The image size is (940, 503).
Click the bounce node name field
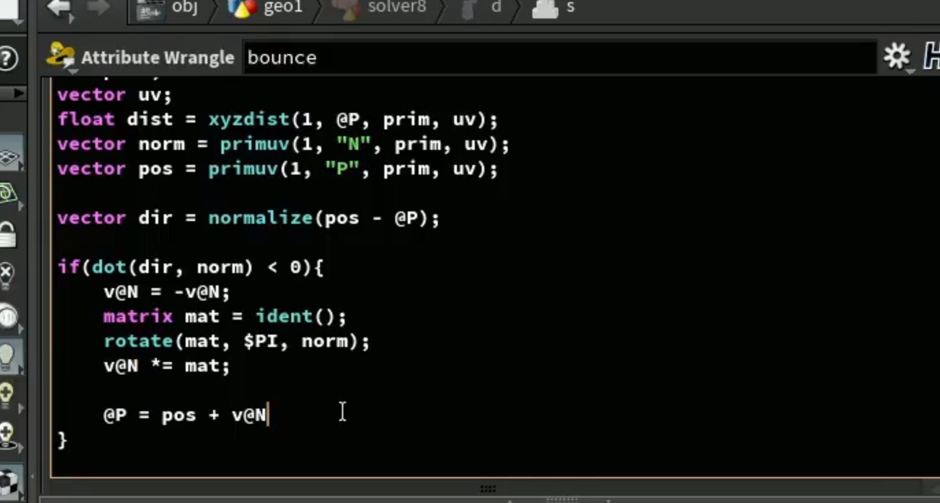pyautogui.click(x=559, y=57)
